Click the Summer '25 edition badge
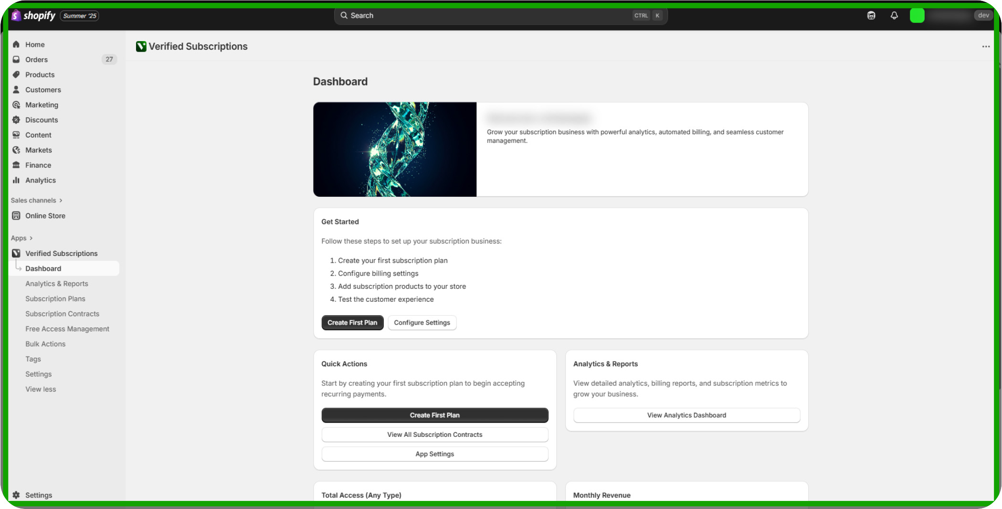 pos(80,16)
